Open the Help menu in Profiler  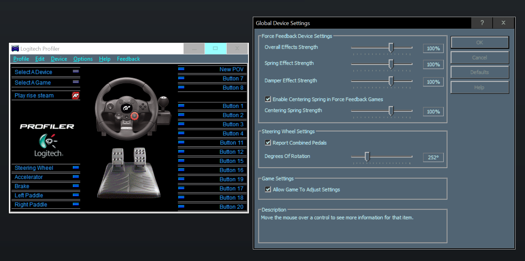point(104,59)
